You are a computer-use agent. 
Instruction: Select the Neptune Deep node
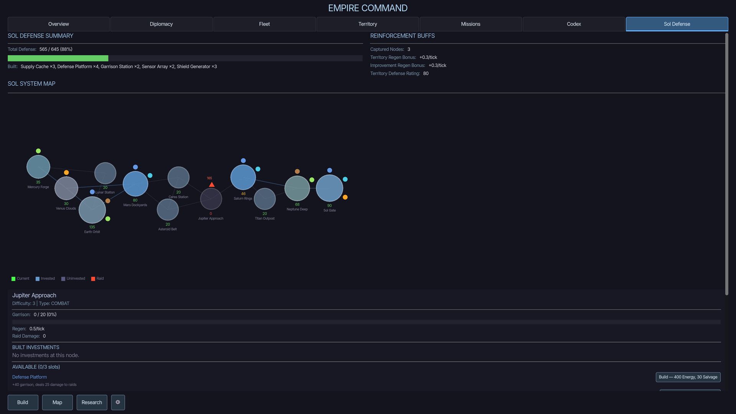pyautogui.click(x=297, y=189)
